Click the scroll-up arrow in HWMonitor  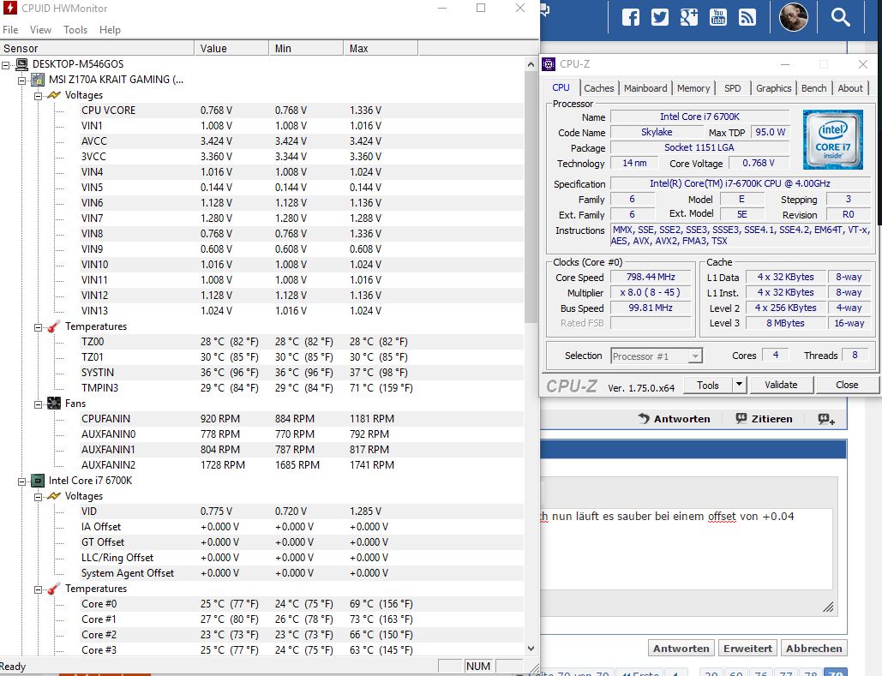pyautogui.click(x=531, y=64)
